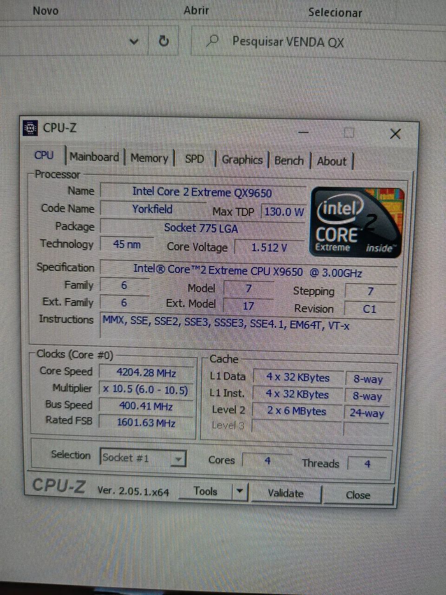Click the Revision value C1

point(370,309)
